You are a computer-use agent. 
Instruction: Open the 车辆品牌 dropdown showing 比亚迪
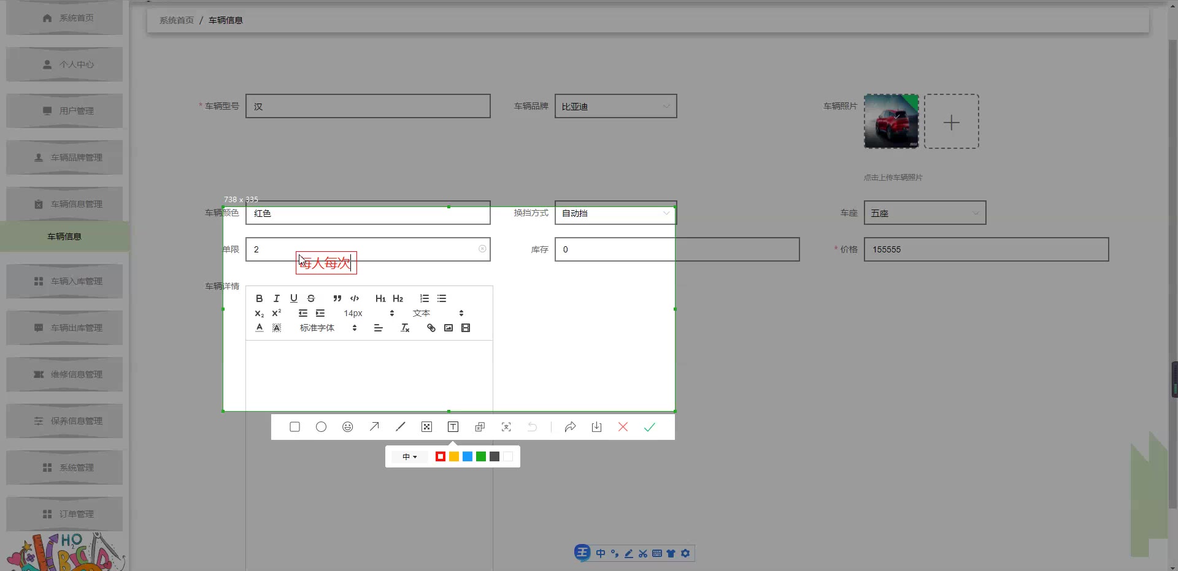(616, 106)
